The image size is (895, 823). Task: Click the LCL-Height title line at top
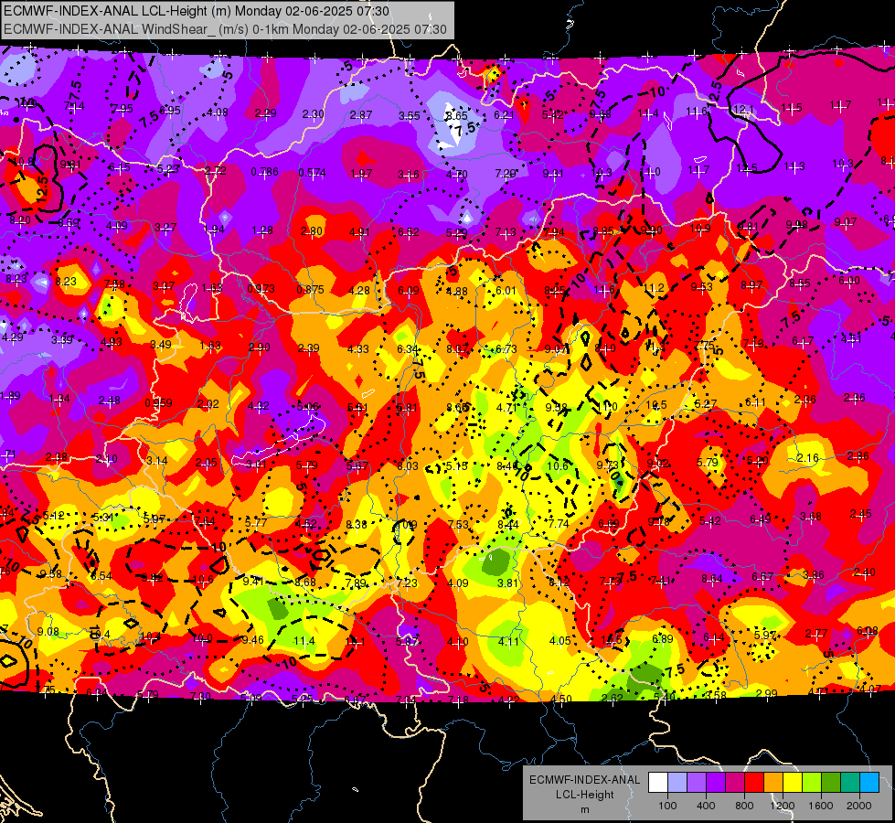(x=197, y=11)
